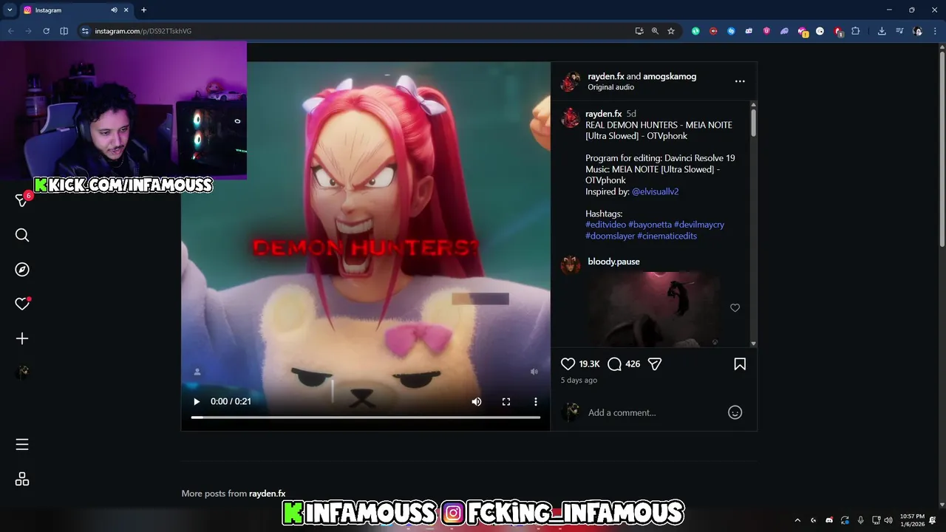Open the #bayonetta hashtag
This screenshot has width=946, height=532.
[x=650, y=225]
